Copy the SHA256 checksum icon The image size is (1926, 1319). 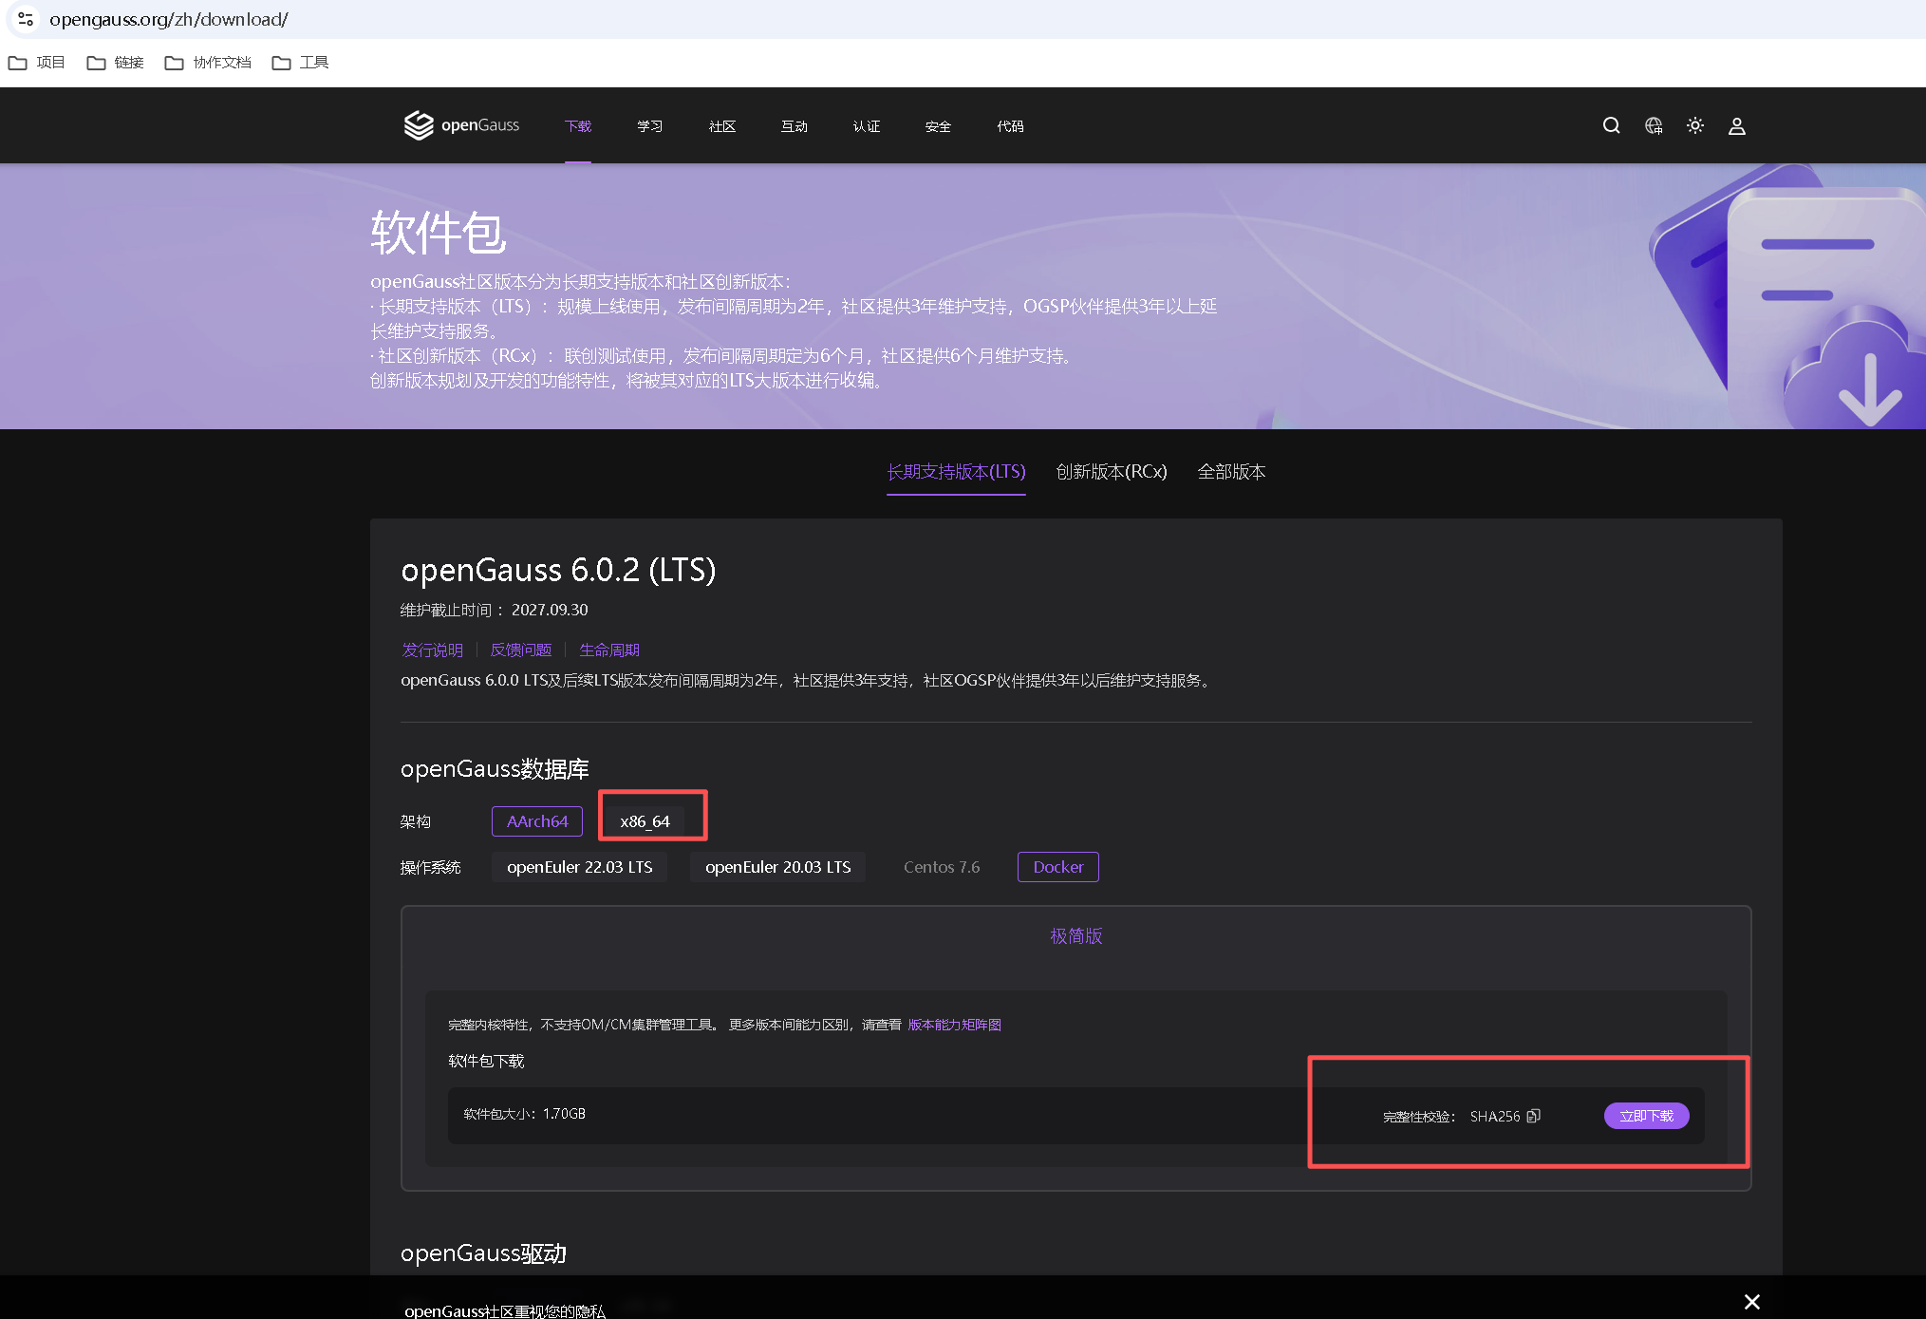[x=1533, y=1116]
